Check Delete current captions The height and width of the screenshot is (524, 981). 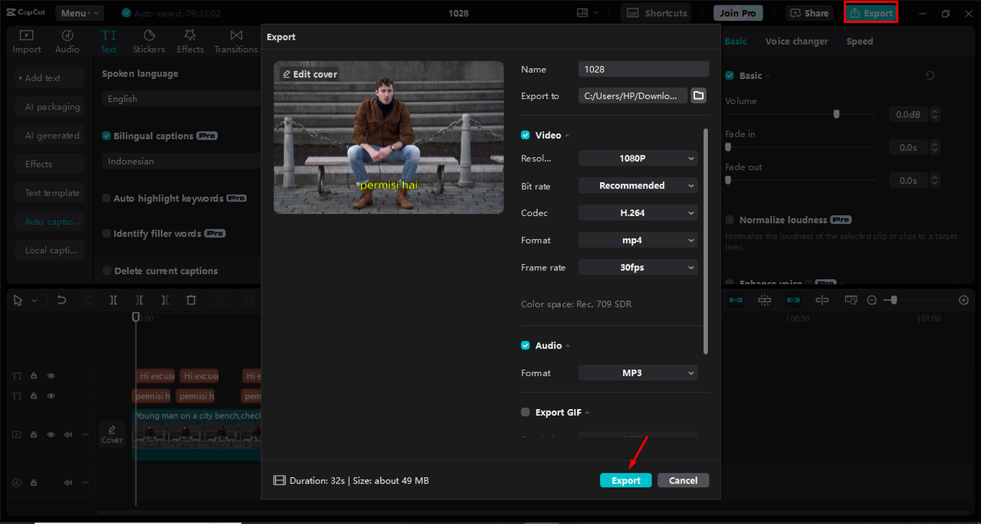pyautogui.click(x=107, y=271)
